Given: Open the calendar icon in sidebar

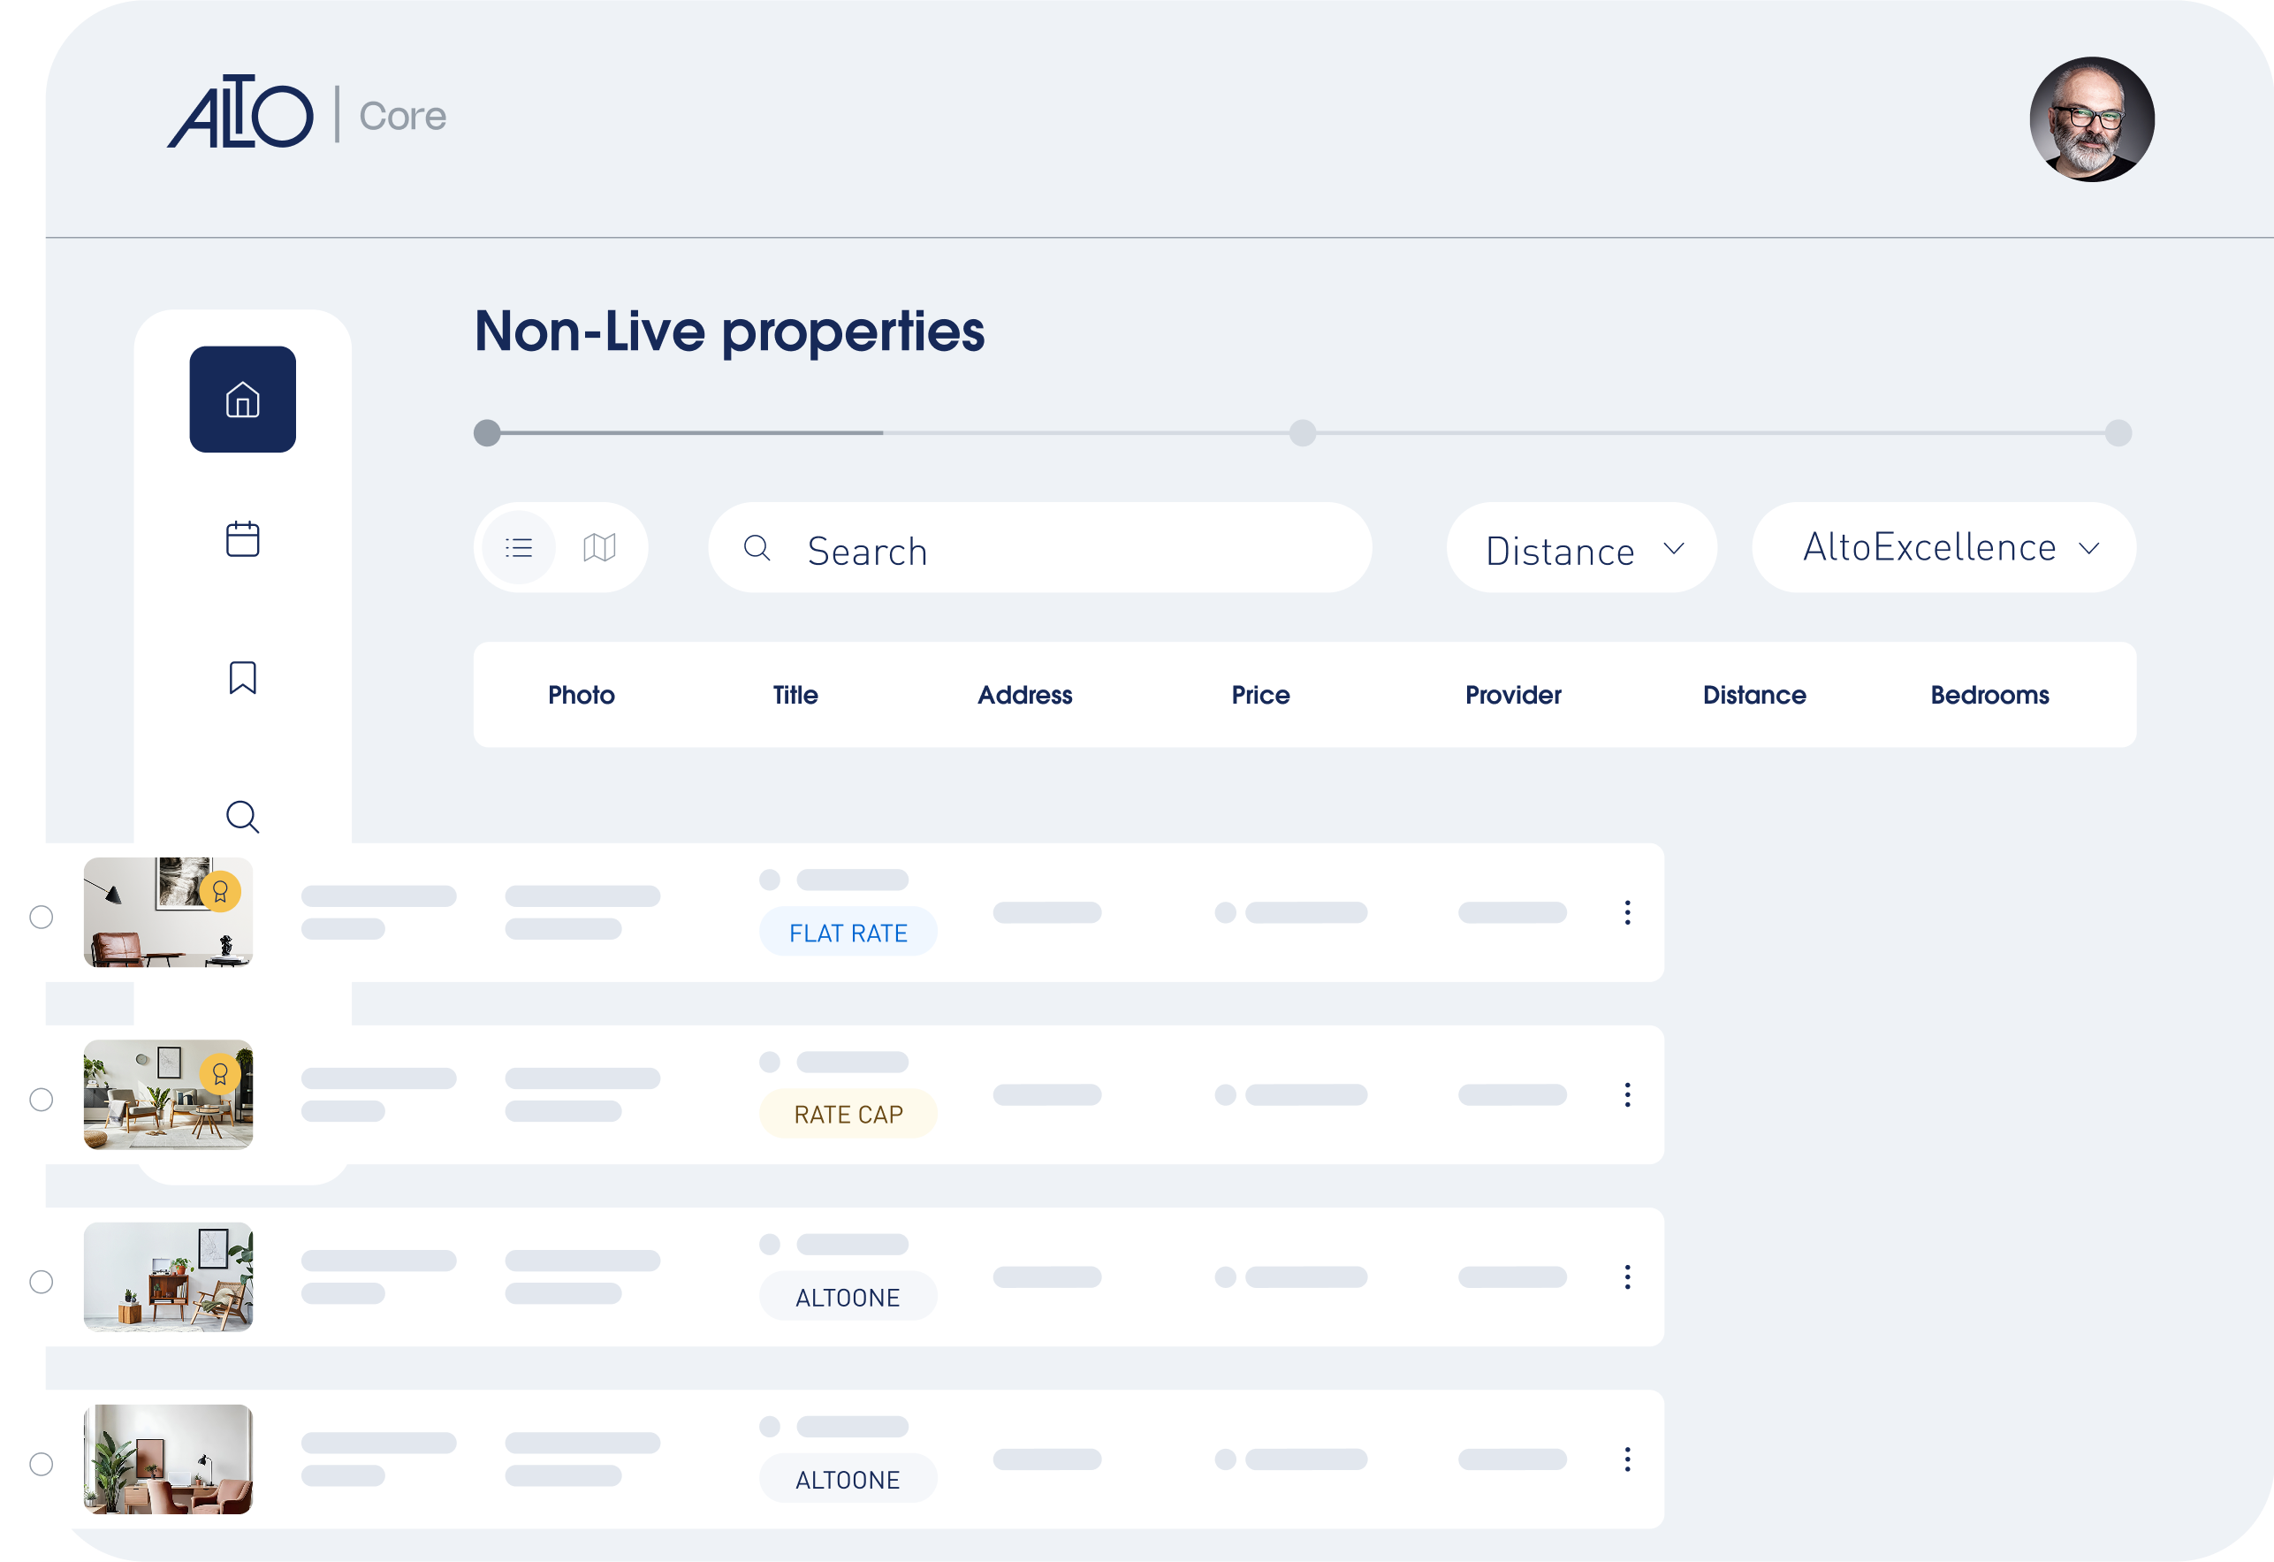Looking at the screenshot, I should coord(243,539).
